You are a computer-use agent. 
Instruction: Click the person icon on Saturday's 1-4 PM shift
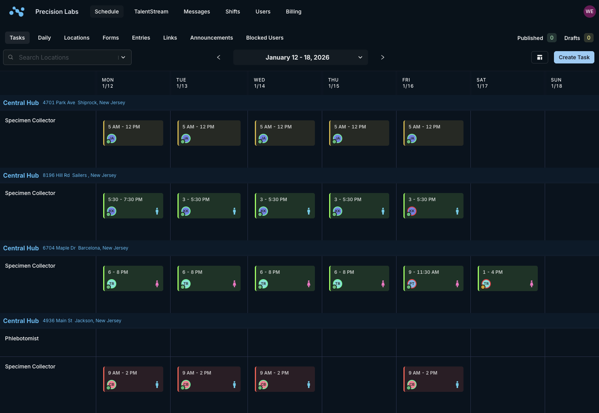(x=532, y=284)
